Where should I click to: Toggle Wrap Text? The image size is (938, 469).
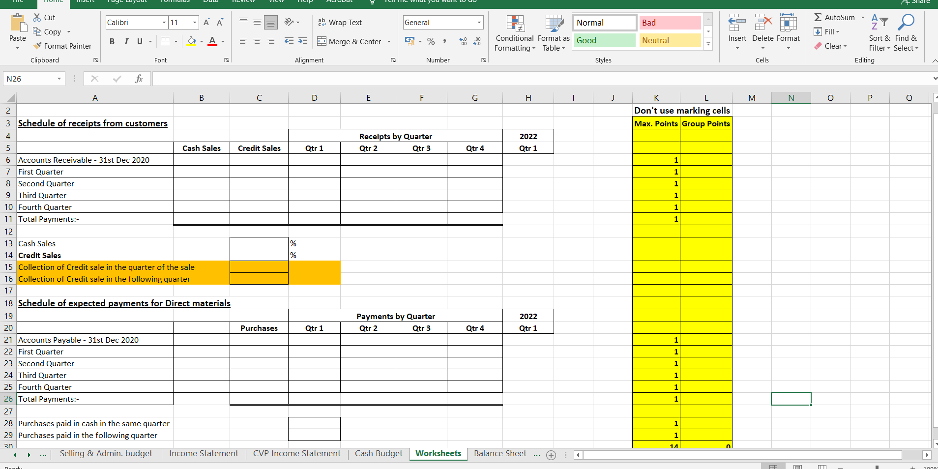coord(340,23)
